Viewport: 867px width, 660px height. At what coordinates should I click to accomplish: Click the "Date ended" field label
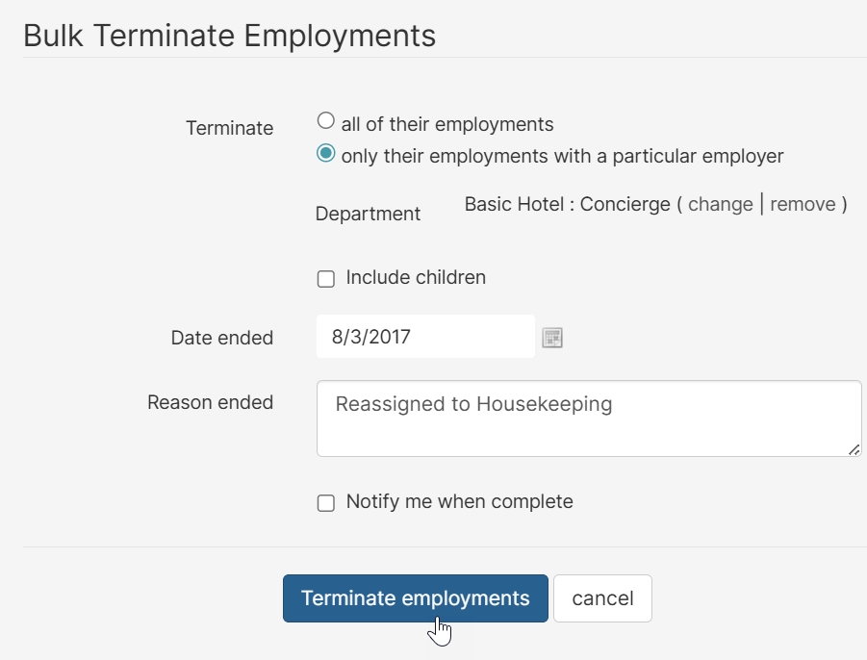[222, 338]
